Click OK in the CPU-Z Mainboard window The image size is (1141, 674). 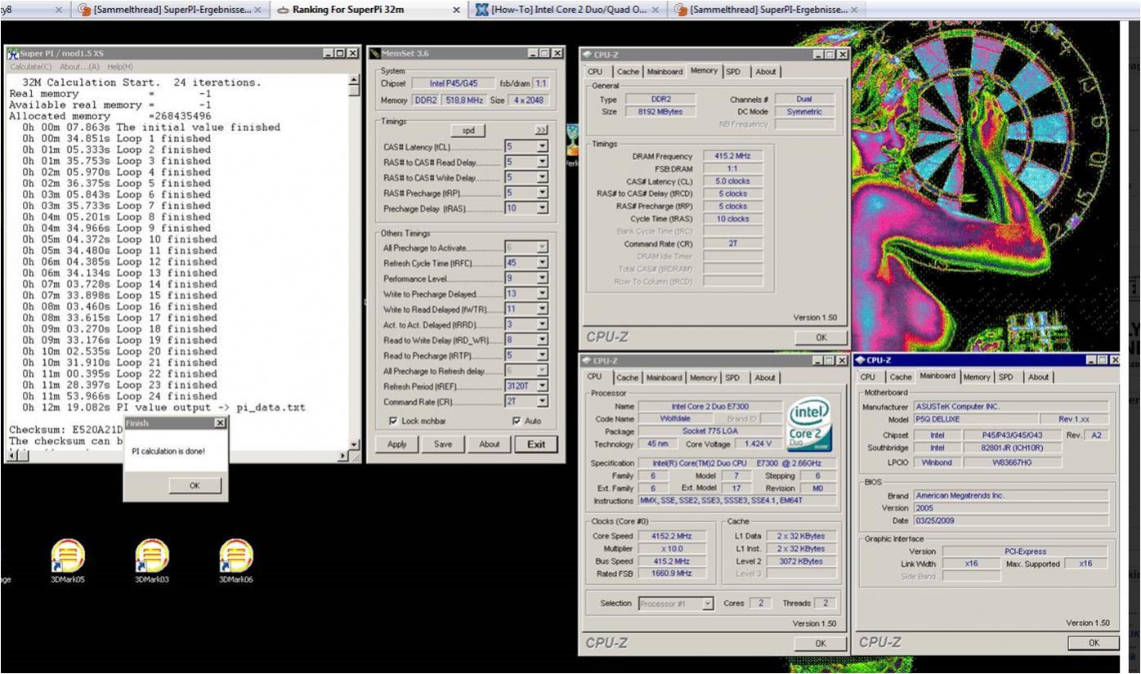click(x=1094, y=643)
